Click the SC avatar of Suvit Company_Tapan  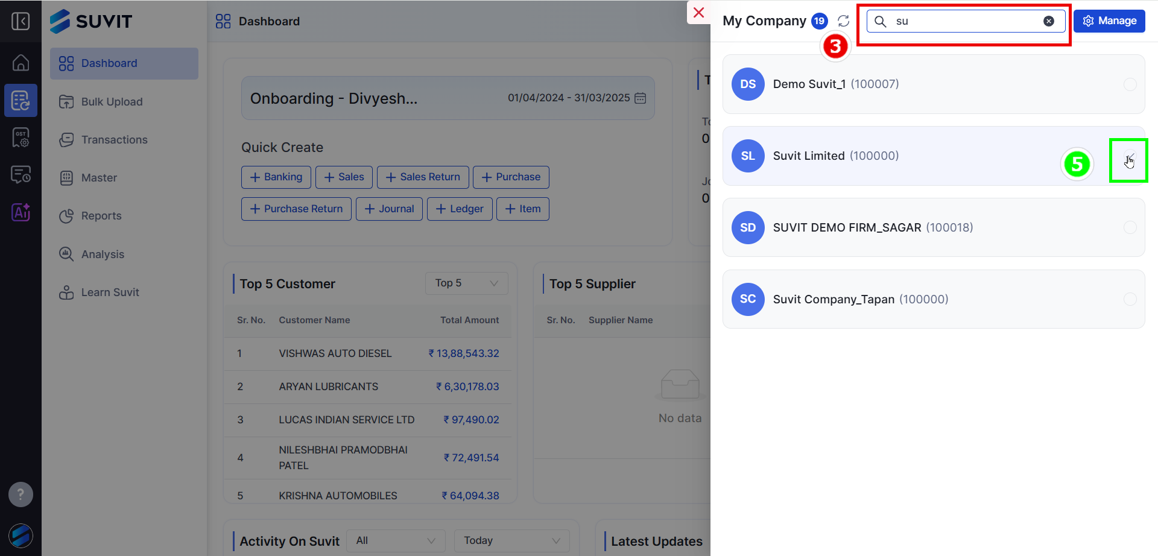(748, 299)
